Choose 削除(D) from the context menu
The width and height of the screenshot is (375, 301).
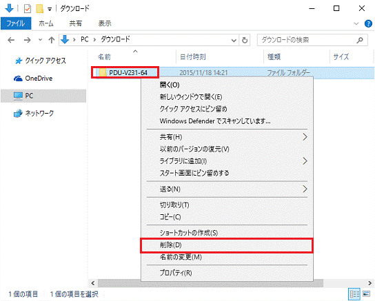(227, 245)
